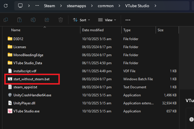Open the View dropdown
194x129 pixels.
(x=107, y=20)
